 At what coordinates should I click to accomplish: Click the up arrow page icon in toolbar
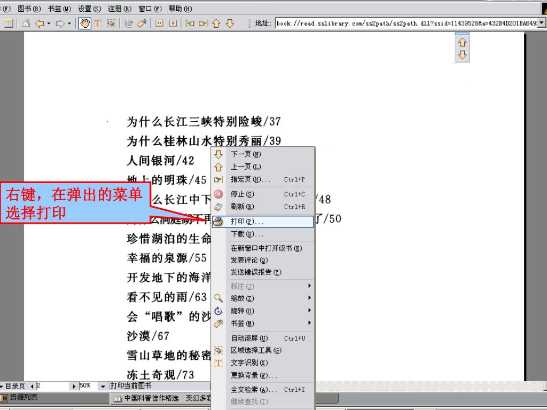click(216, 23)
